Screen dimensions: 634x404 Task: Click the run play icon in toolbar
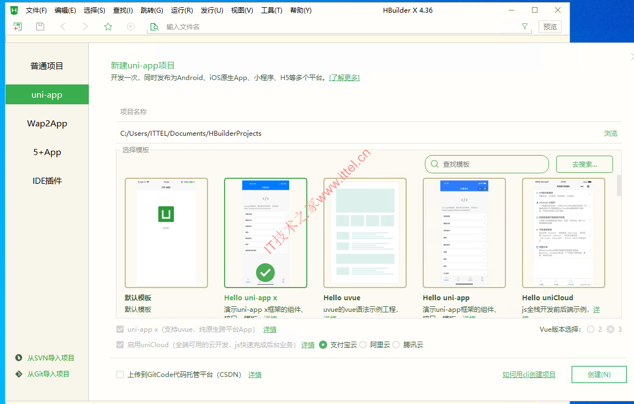tap(131, 26)
